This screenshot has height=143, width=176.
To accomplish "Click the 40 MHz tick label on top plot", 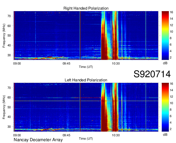I will click(x=9, y=45).
